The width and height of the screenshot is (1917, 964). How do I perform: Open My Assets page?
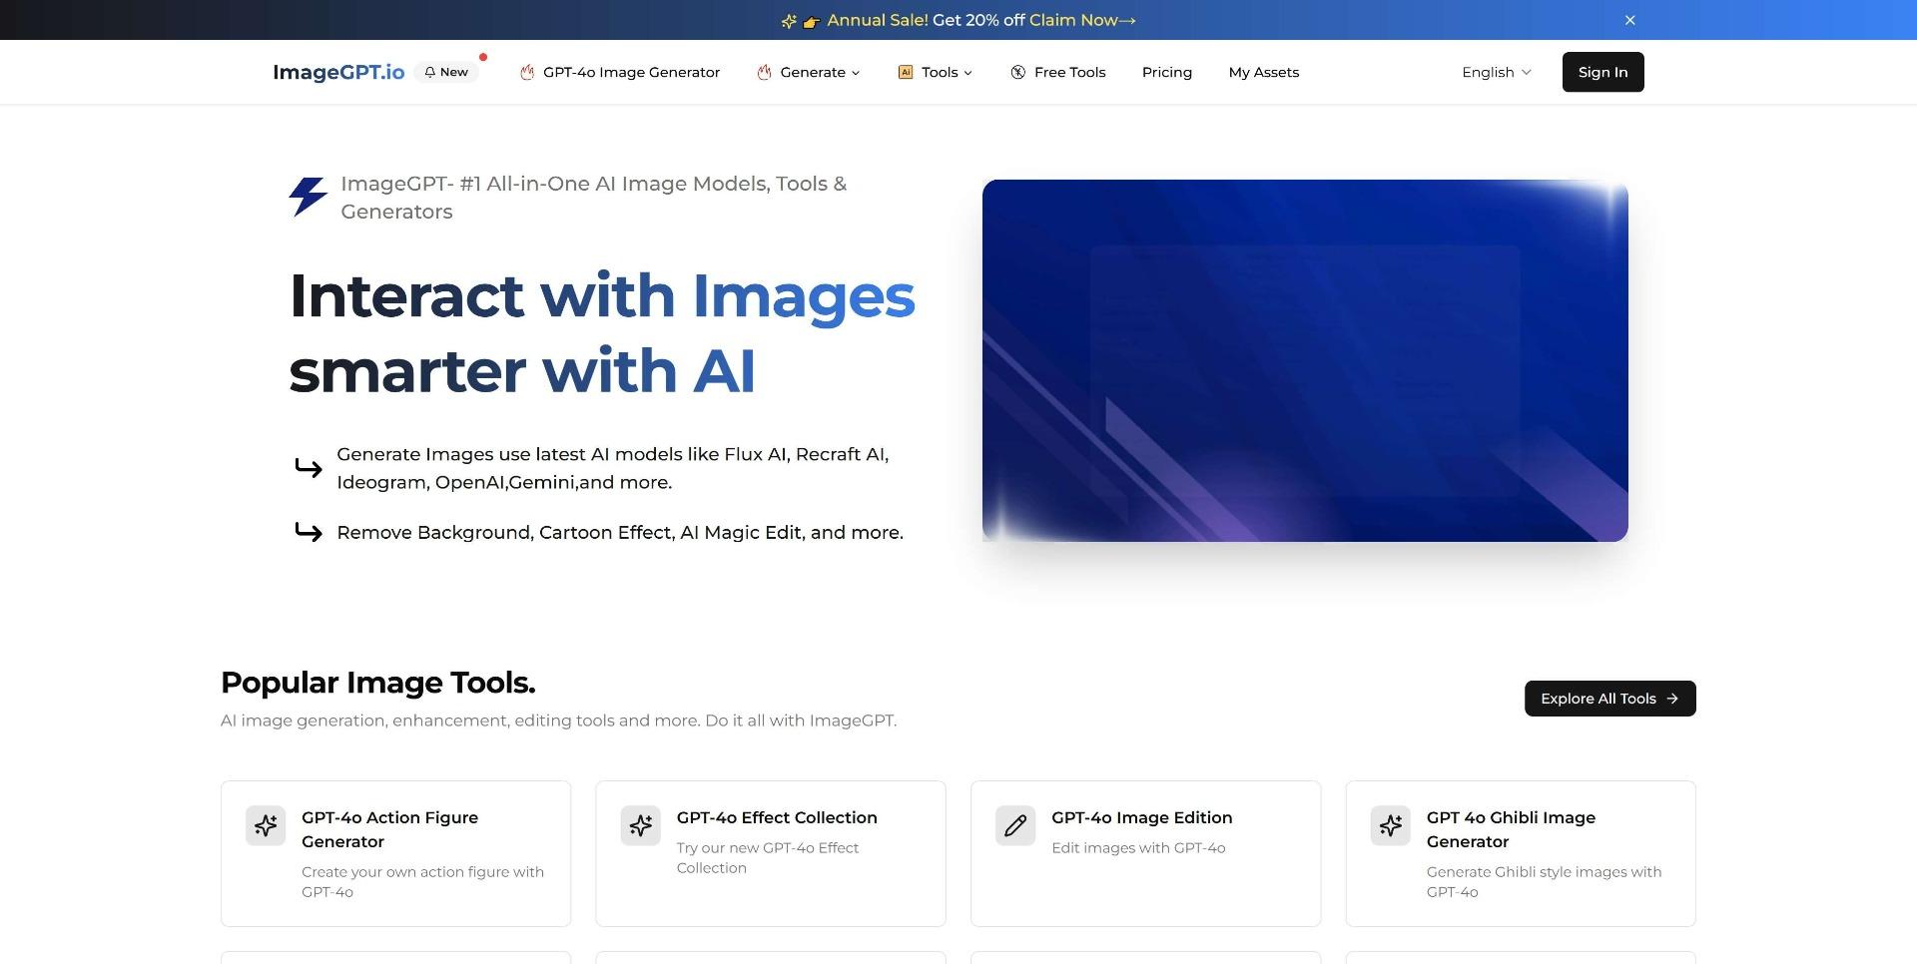coord(1264,72)
